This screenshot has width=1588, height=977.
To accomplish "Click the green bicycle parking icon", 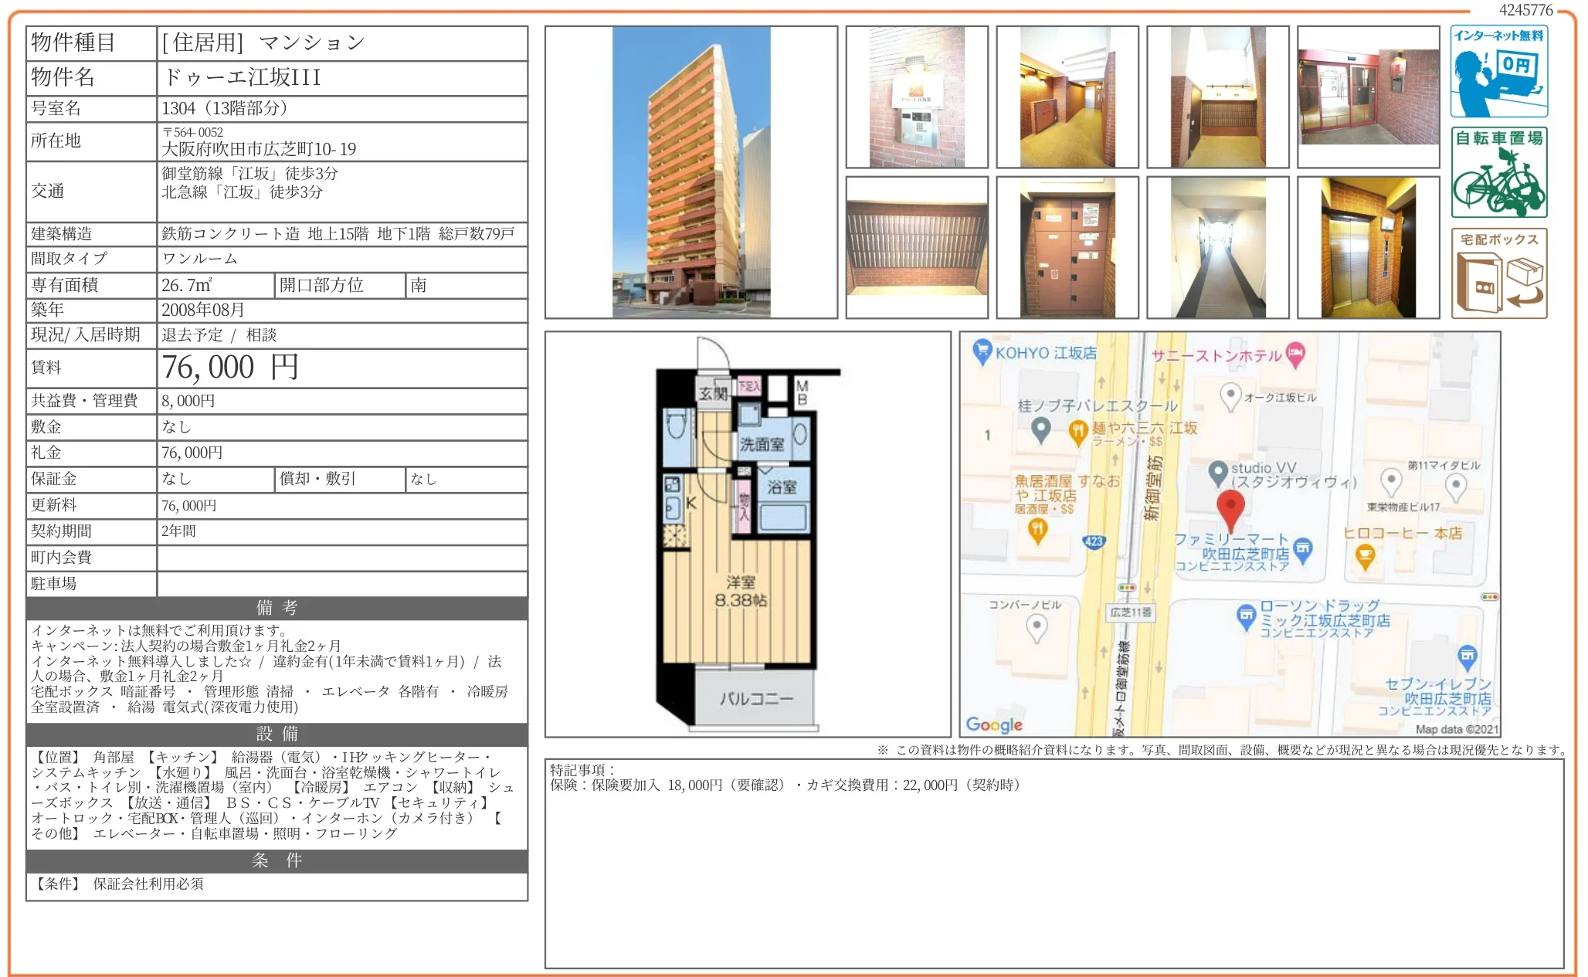I will (x=1498, y=172).
